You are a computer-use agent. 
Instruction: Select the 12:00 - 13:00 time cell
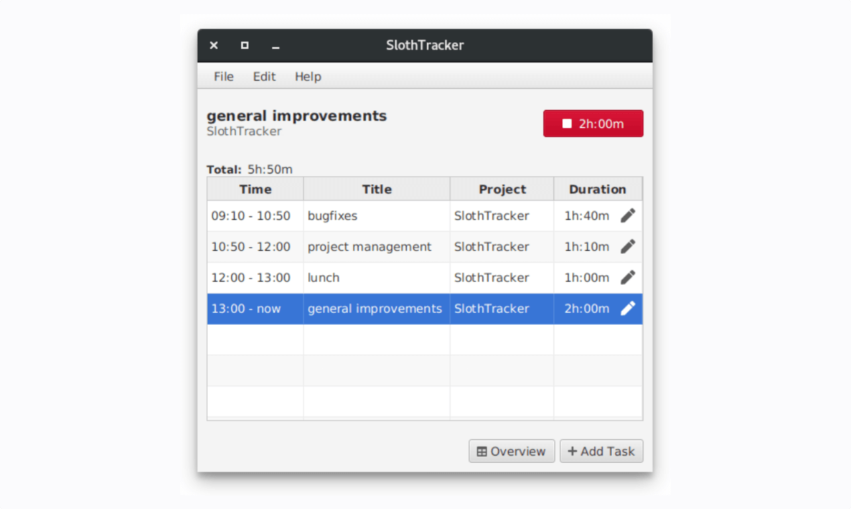(x=255, y=277)
